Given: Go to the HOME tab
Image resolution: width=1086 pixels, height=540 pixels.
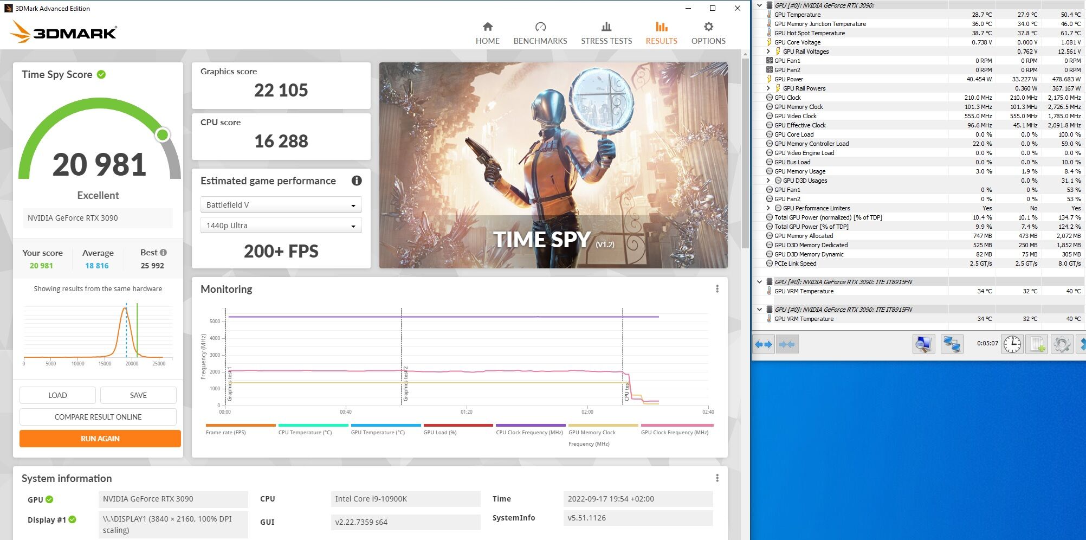Looking at the screenshot, I should pyautogui.click(x=487, y=34).
